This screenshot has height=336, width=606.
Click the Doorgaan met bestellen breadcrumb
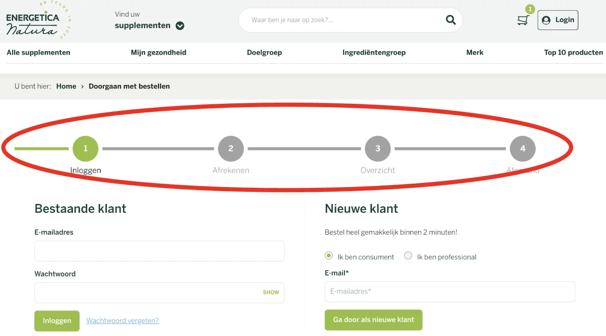click(x=129, y=86)
